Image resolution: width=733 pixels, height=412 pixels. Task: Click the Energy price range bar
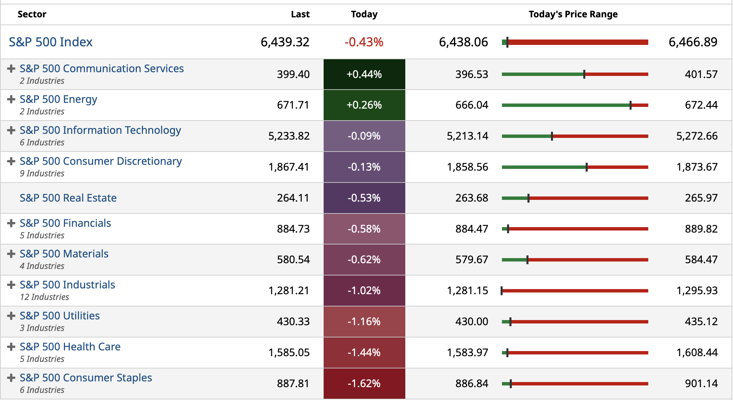(575, 105)
